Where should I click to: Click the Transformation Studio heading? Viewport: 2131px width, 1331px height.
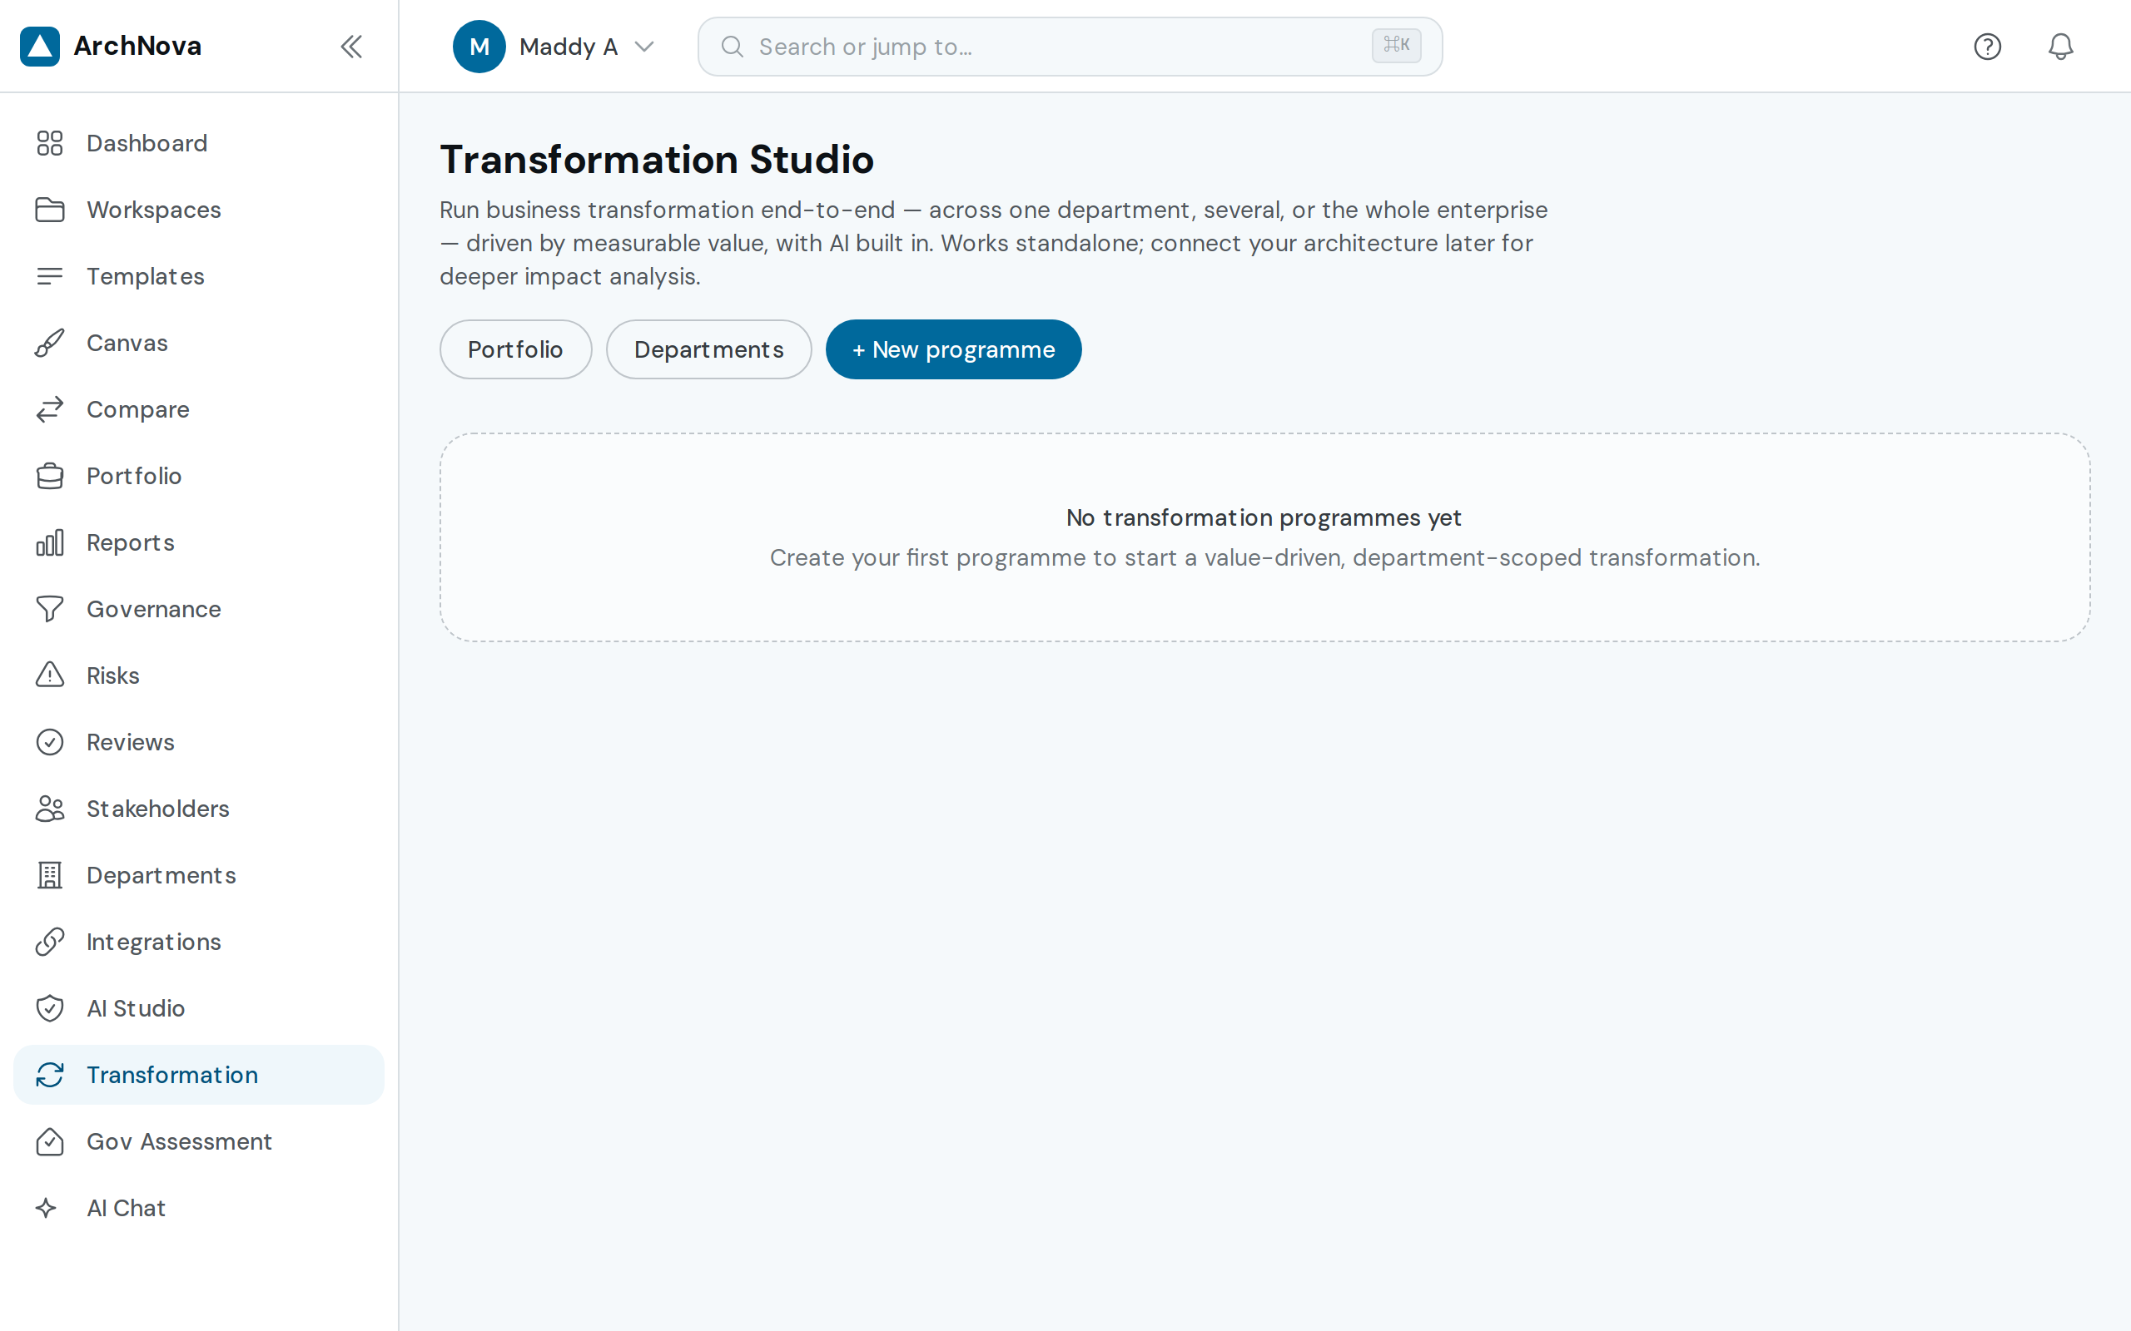657,160
